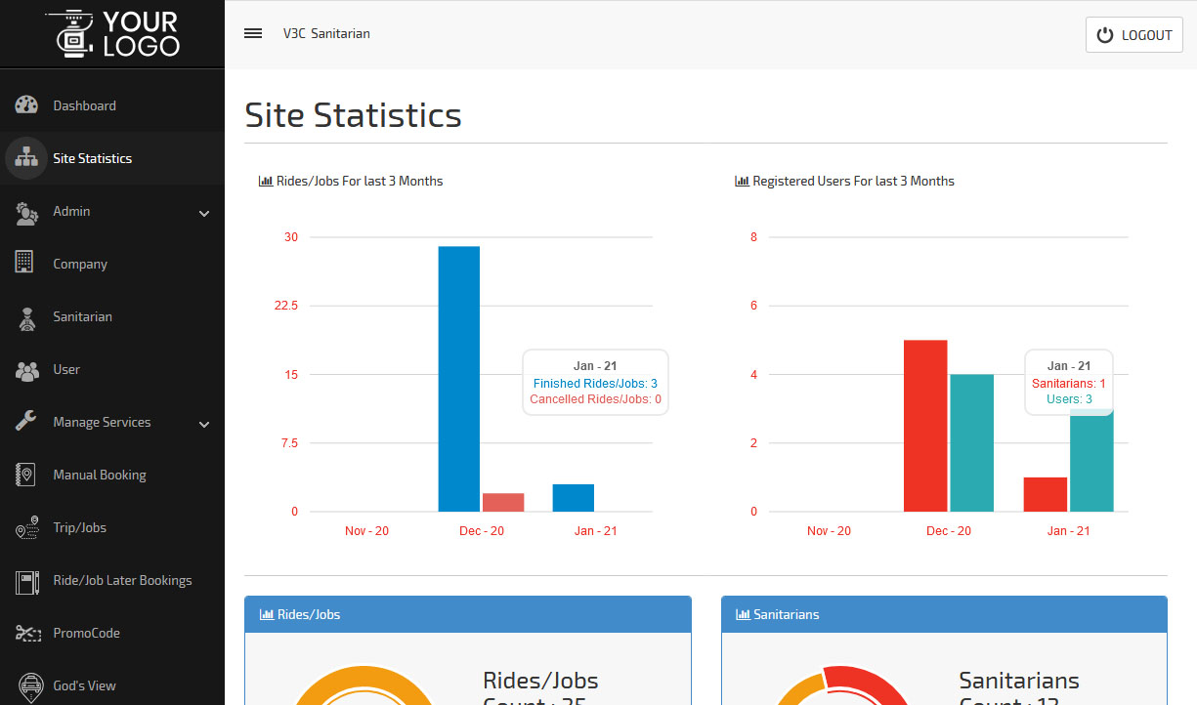Click the Dec - 20 users teal bar
The width and height of the screenshot is (1197, 705).
tap(971, 443)
